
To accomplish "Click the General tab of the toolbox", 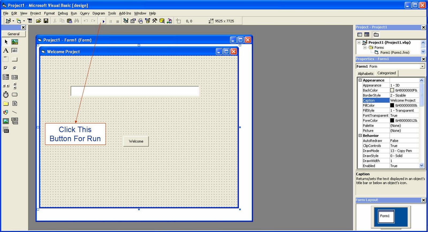I will point(14,34).
